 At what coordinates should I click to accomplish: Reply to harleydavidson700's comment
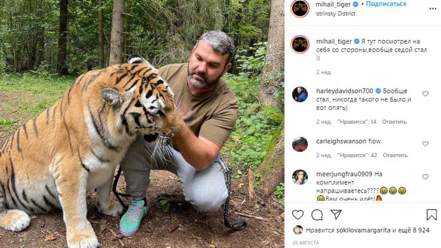tap(394, 122)
